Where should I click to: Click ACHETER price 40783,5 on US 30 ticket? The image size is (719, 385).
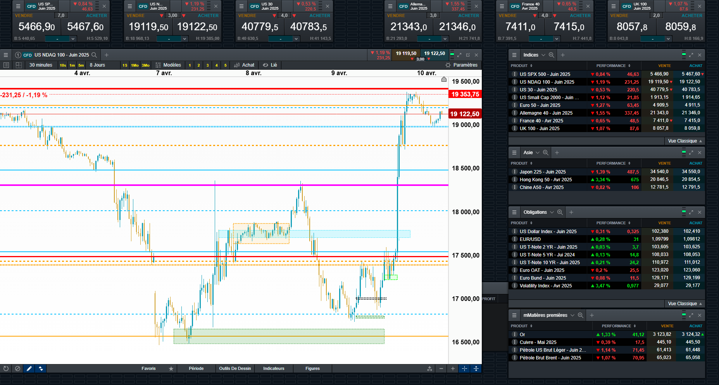[309, 27]
